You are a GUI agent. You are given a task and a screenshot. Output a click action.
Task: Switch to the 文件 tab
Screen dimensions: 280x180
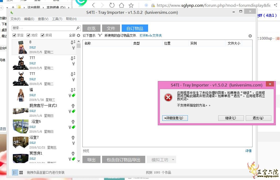tap(111, 28)
